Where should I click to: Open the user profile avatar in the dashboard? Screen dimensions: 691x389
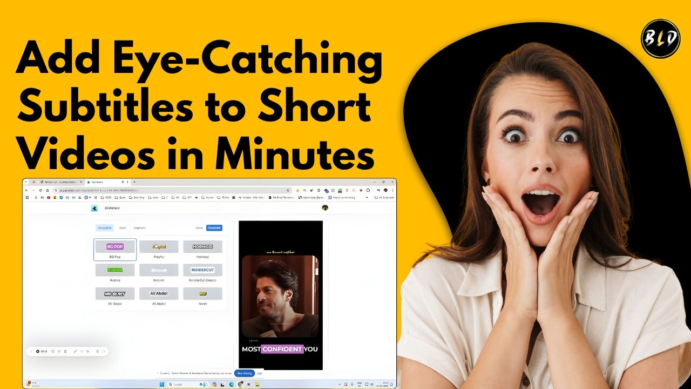[325, 208]
